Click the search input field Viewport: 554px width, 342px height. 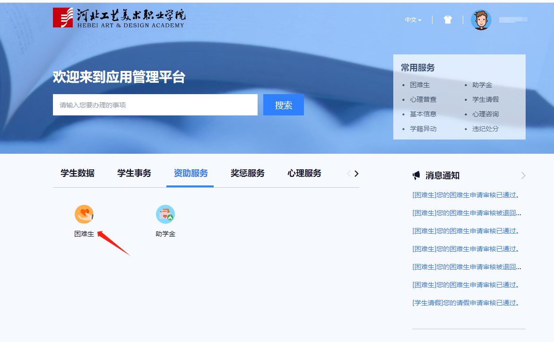point(155,105)
